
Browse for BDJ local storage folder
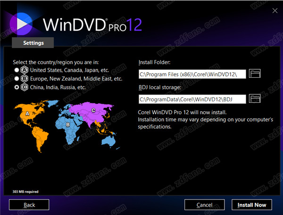click(255, 99)
